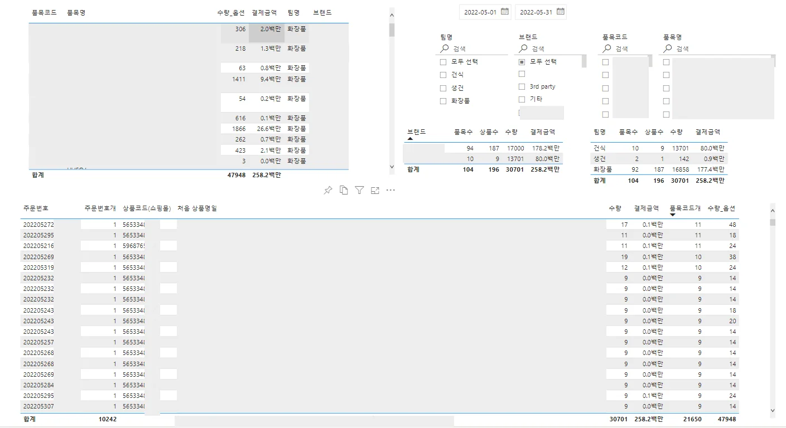The height and width of the screenshot is (428, 786).
Task: Sort by 처음 상품명일 column header
Action: pyautogui.click(x=197, y=208)
